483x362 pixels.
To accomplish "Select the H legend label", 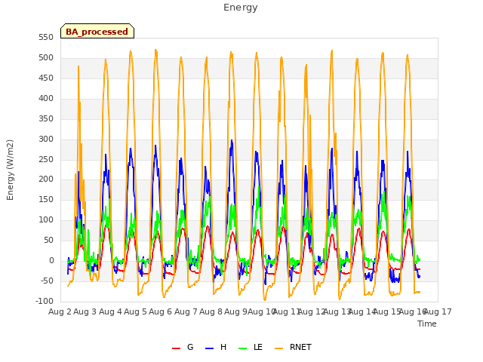I will (x=223, y=347).
